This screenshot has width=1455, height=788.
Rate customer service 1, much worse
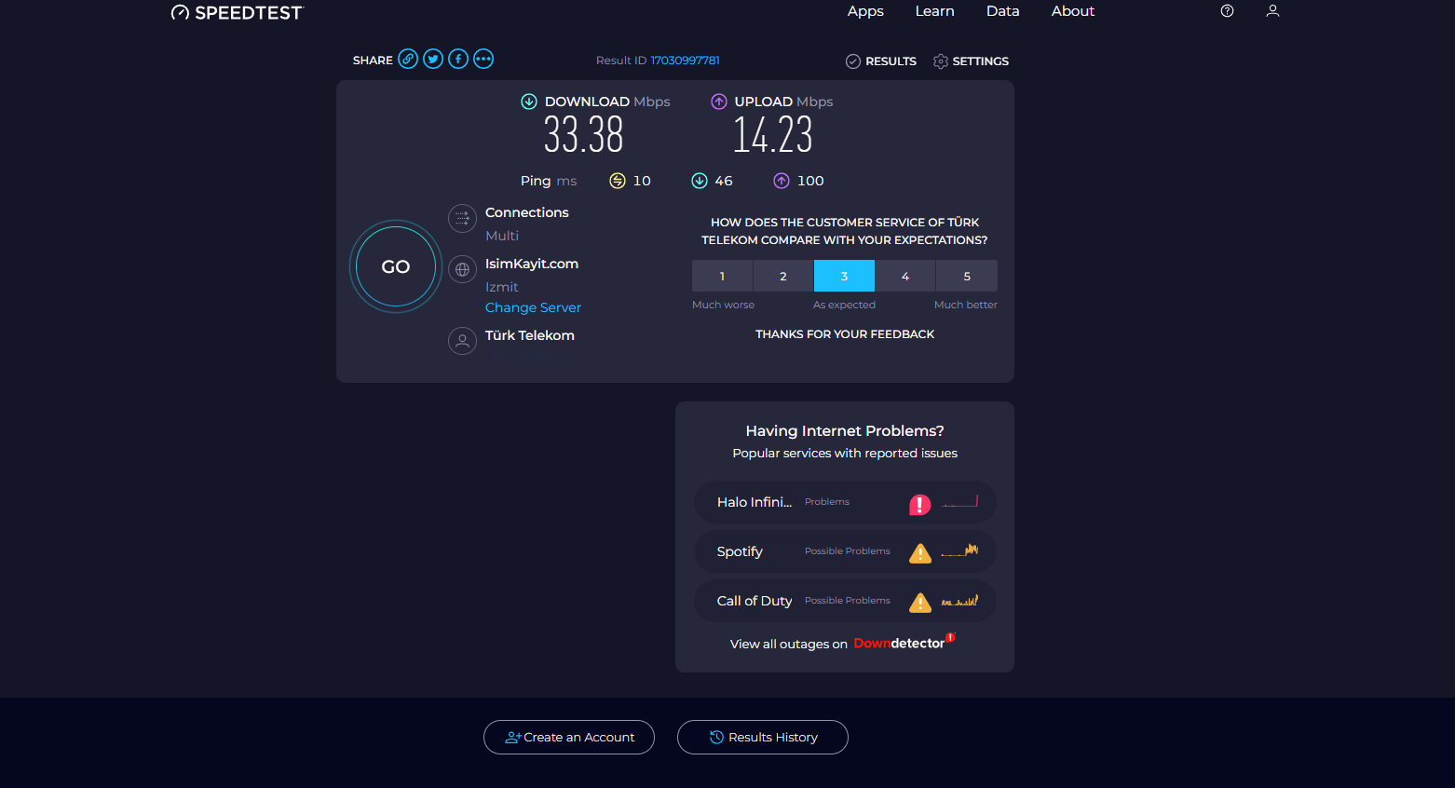tap(722, 276)
